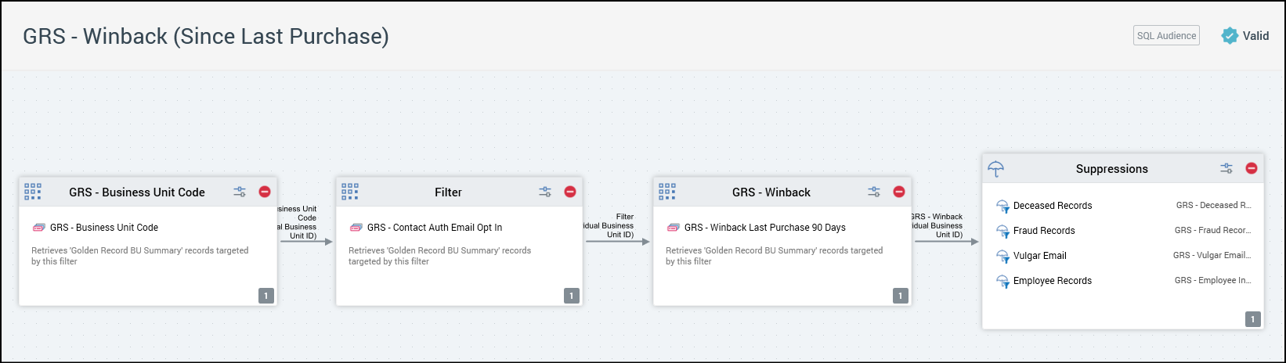
Task: Delete the Filter node with red icon
Action: [x=570, y=192]
